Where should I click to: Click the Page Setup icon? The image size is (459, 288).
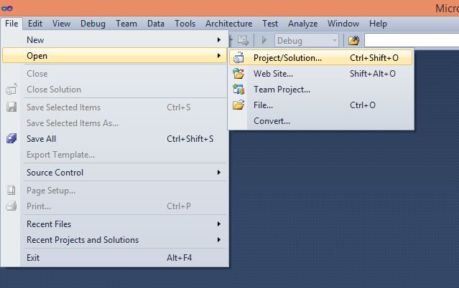tap(11, 190)
